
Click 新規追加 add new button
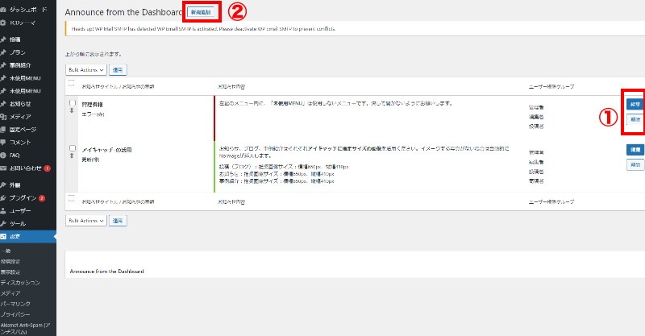(202, 12)
